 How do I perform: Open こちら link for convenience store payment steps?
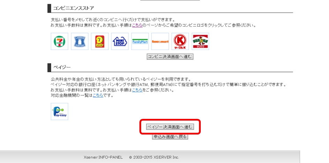[x=137, y=25]
